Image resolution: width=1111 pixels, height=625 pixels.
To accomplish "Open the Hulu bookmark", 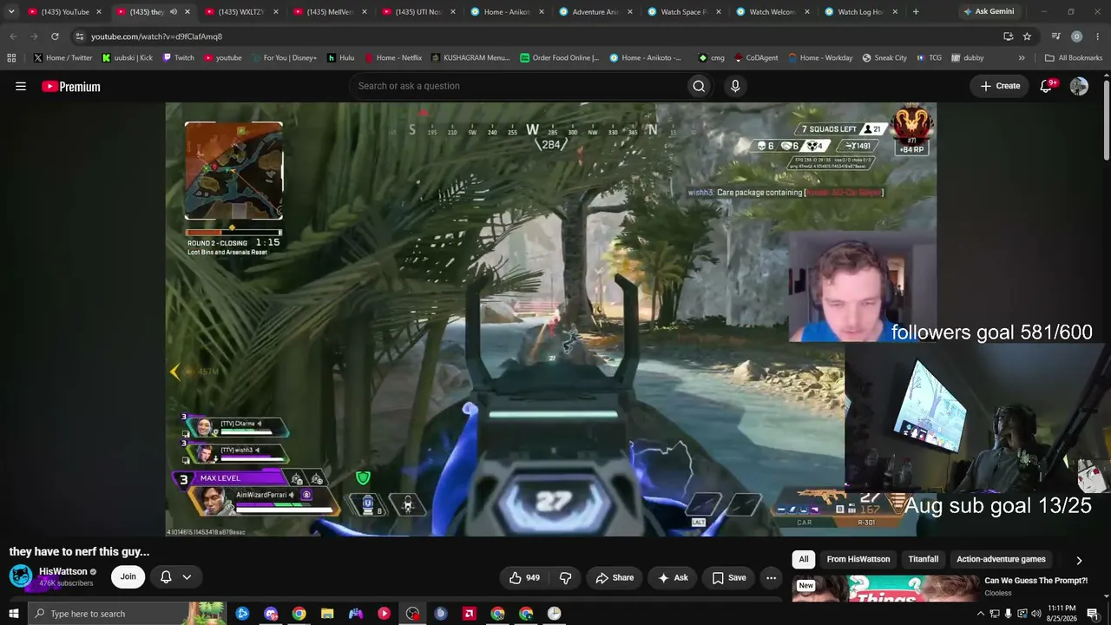I will (x=340, y=58).
